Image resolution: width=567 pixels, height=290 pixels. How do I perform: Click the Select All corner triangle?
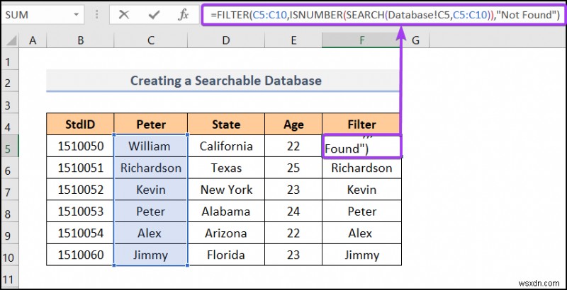coord(12,41)
